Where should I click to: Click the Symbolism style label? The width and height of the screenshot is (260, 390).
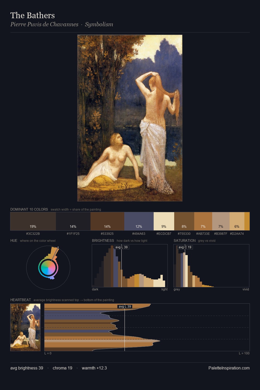[x=99, y=24]
